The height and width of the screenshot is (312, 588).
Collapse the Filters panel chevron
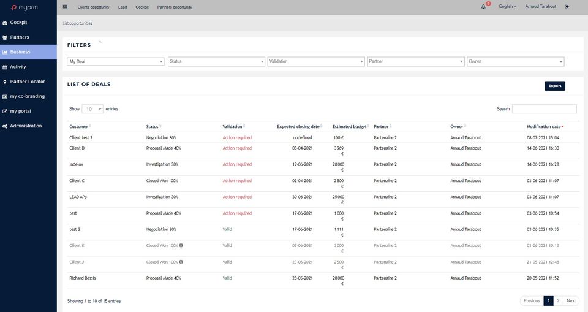pos(100,42)
